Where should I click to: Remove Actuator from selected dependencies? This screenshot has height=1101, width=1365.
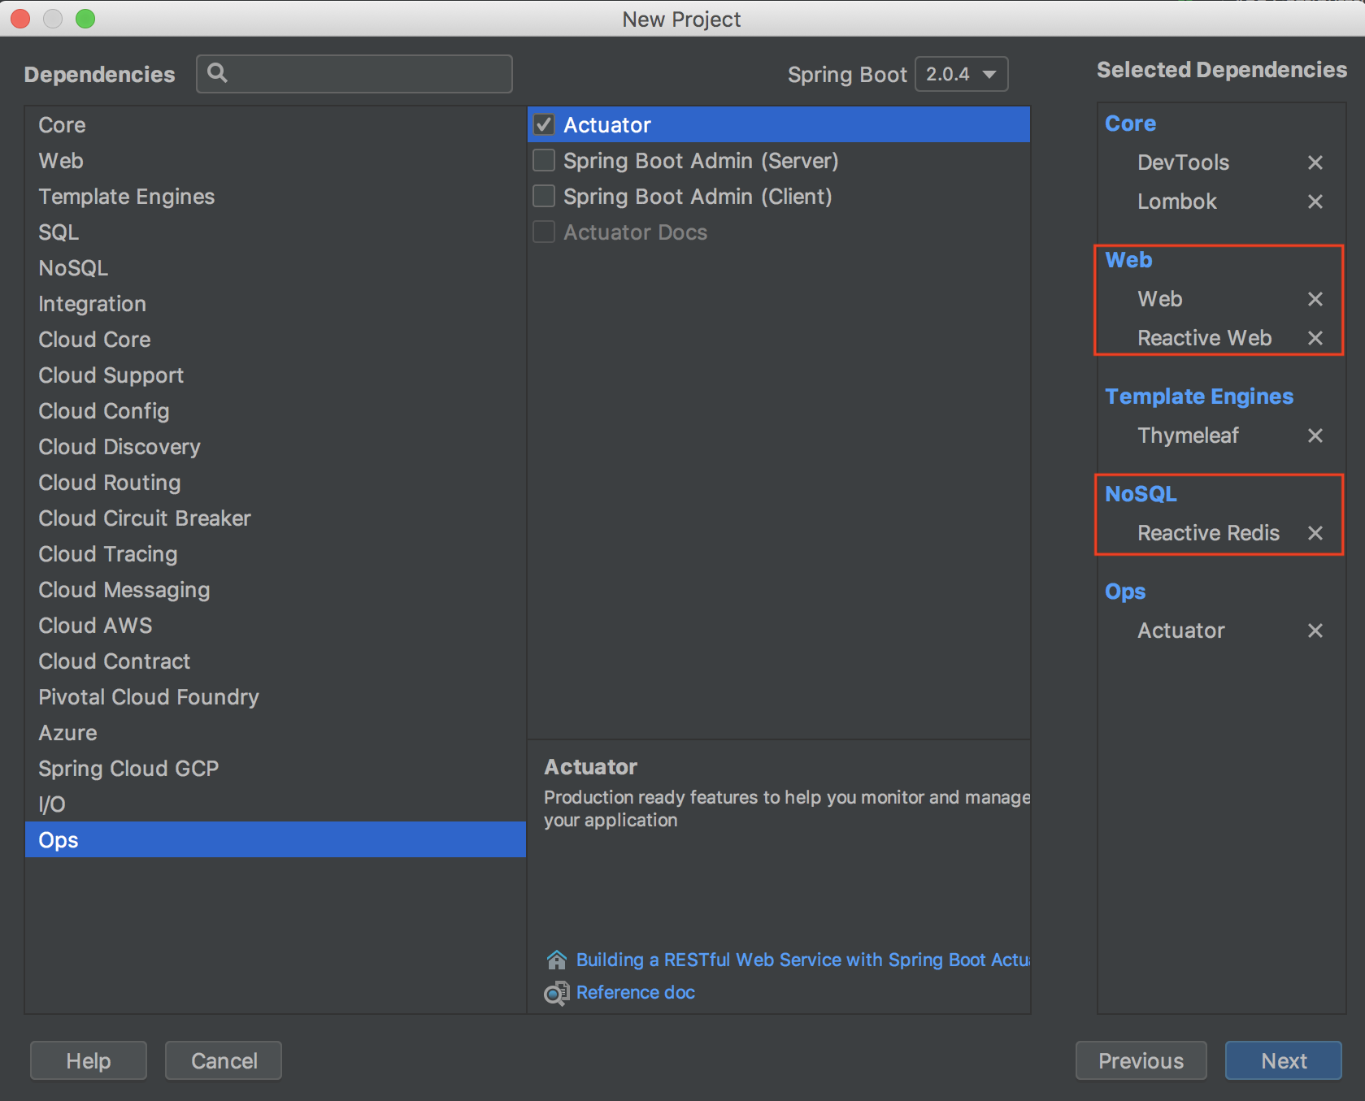pyautogui.click(x=1315, y=631)
